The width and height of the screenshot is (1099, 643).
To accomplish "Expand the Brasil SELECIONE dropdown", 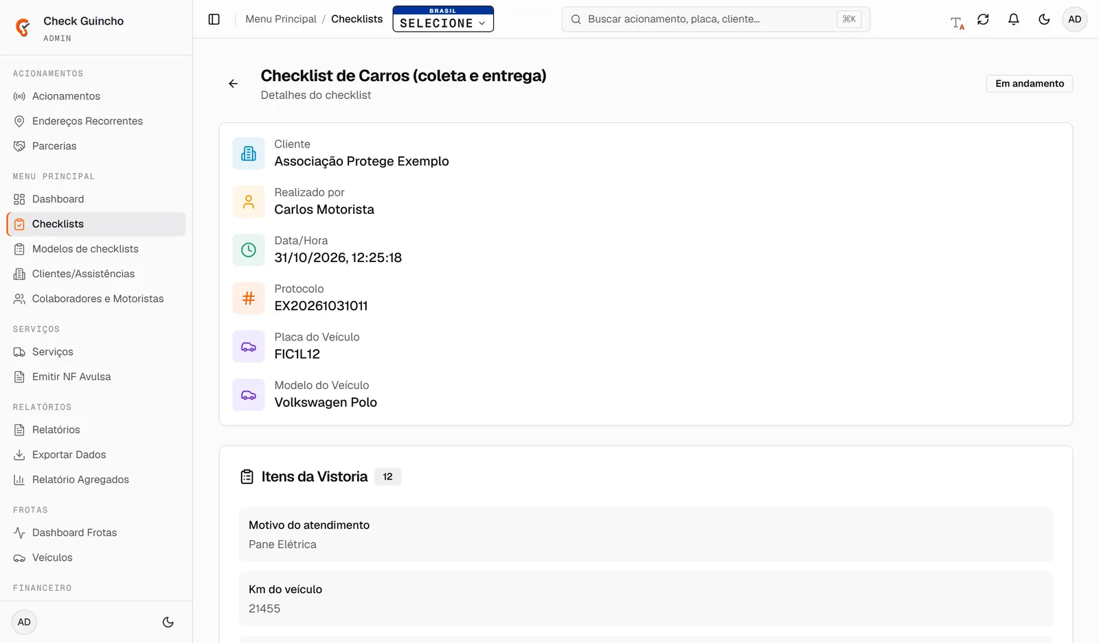I will [x=443, y=19].
